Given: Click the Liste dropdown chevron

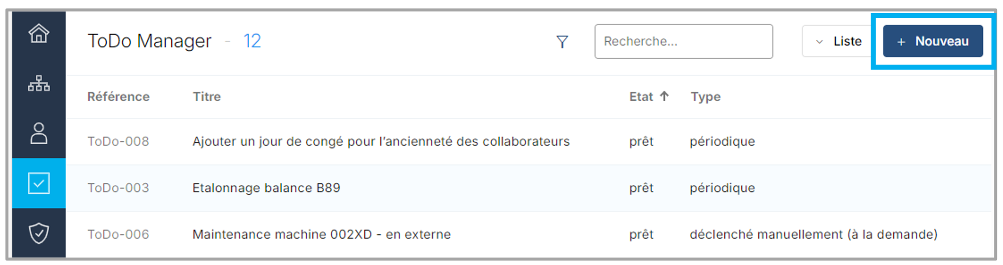Looking at the screenshot, I should 819,42.
